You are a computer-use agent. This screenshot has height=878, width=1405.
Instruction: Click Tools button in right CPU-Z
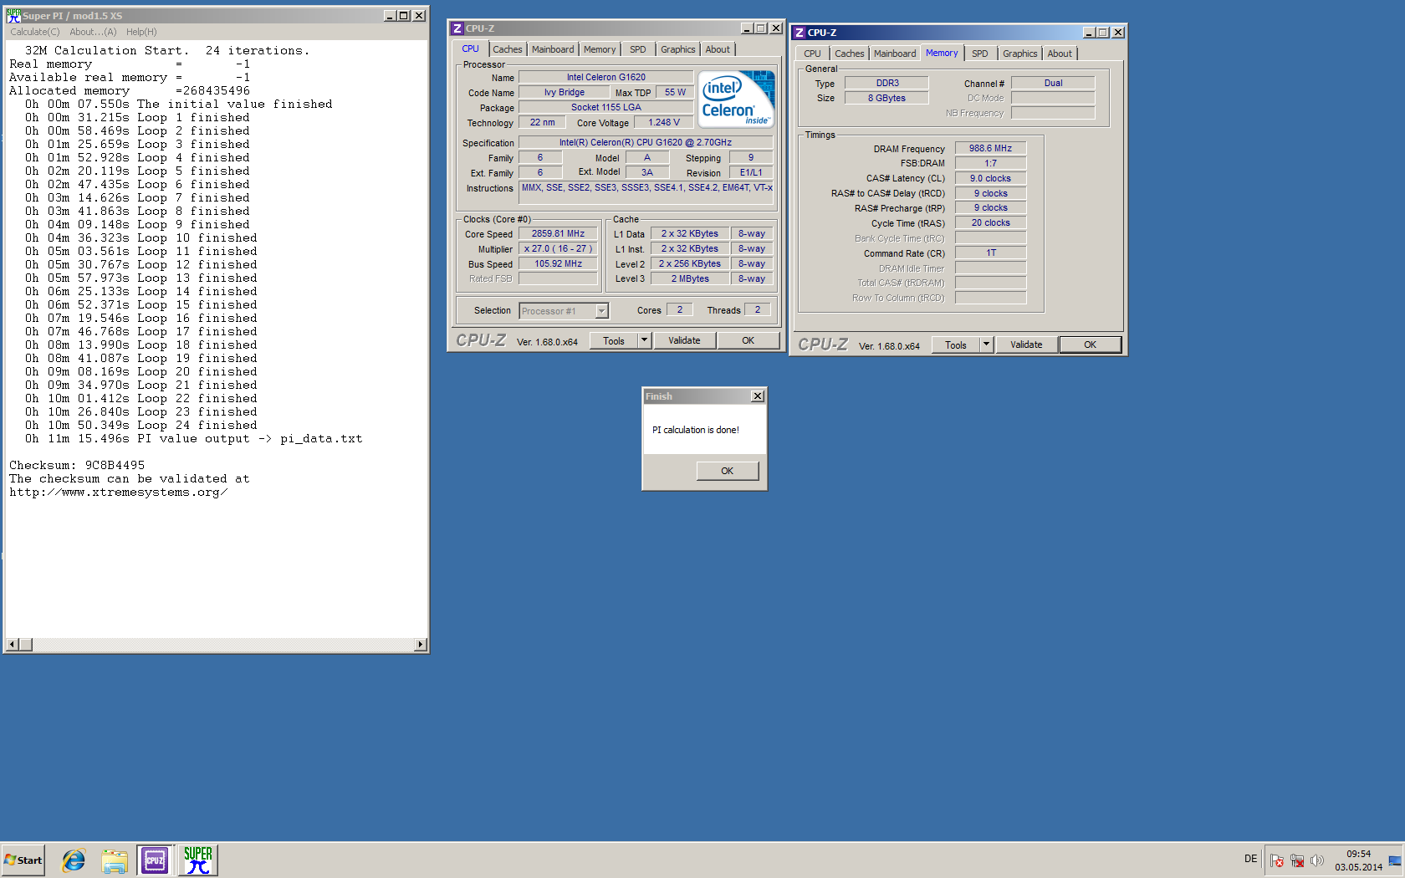click(x=956, y=345)
